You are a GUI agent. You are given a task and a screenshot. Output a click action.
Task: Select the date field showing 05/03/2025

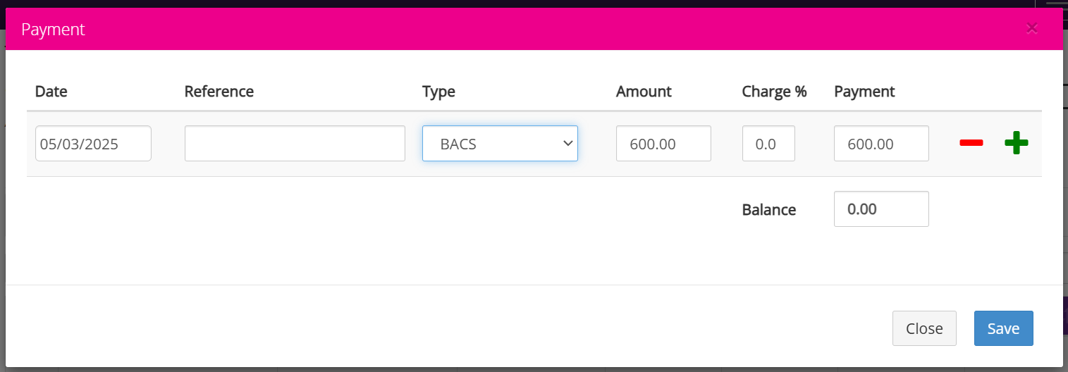(x=93, y=144)
